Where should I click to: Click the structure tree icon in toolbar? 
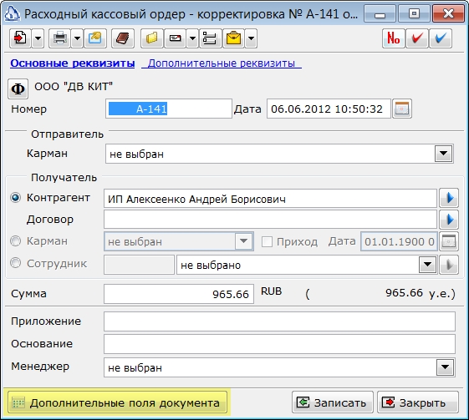(211, 38)
